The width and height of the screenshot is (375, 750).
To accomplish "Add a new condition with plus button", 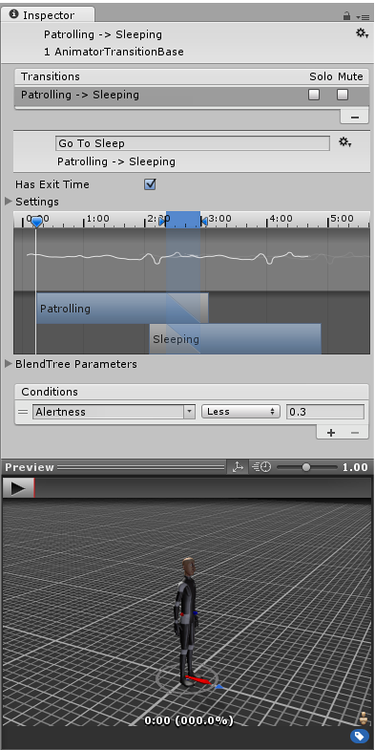I will [x=331, y=433].
